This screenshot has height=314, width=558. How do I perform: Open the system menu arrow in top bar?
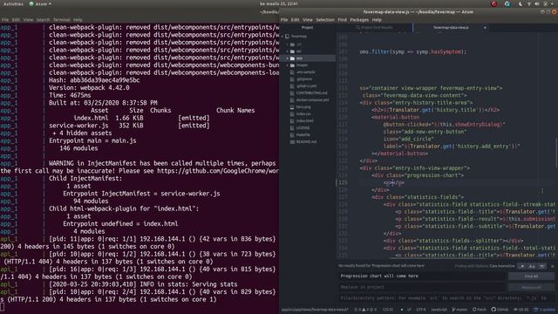point(553,3)
